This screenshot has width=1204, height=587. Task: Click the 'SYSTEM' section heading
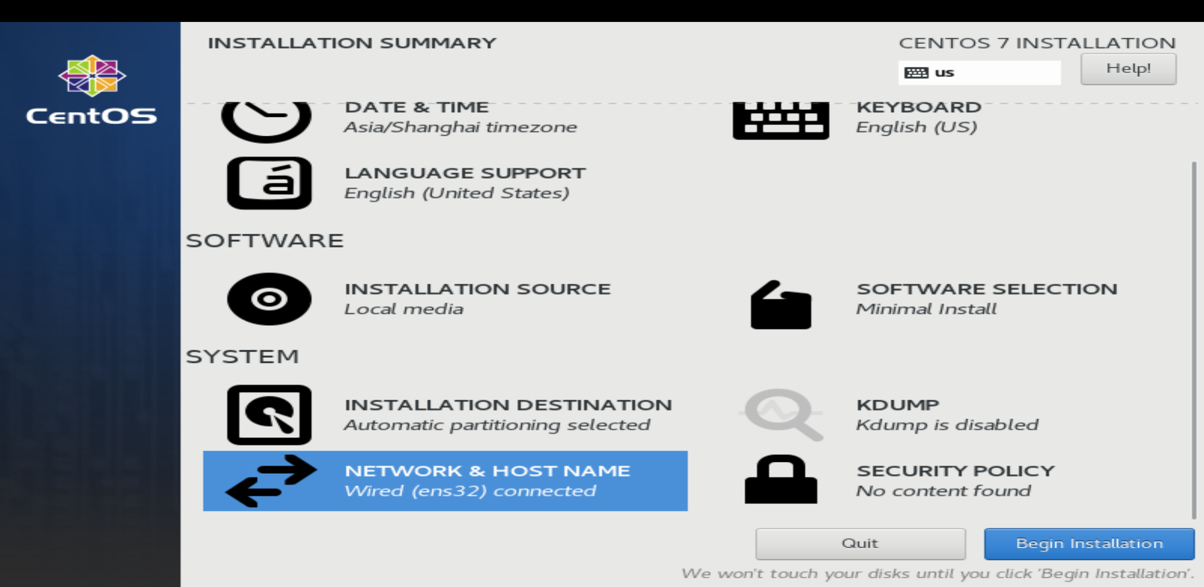[x=242, y=357]
